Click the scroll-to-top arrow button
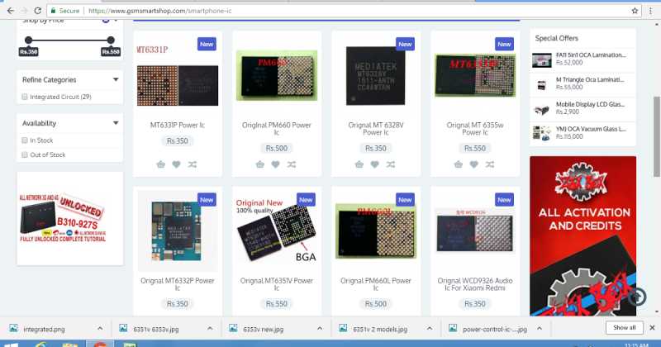Viewport: 661px width, 347px height. (637, 297)
